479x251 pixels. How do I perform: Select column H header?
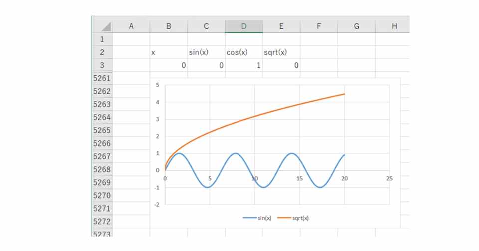[x=394, y=27]
